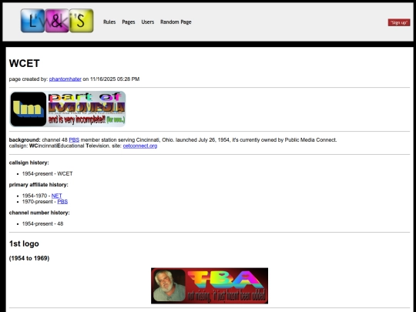Image resolution: width=416 pixels, height=312 pixels.
Task: Click the page creation date text
Action: point(115,79)
